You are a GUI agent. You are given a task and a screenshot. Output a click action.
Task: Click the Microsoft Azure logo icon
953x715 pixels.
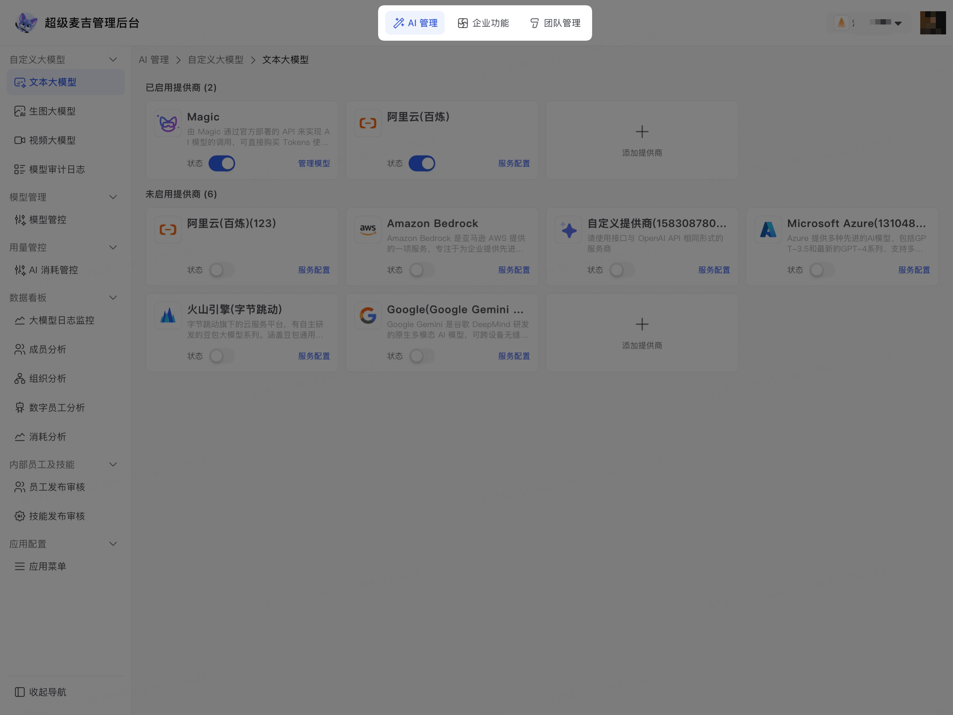(768, 230)
